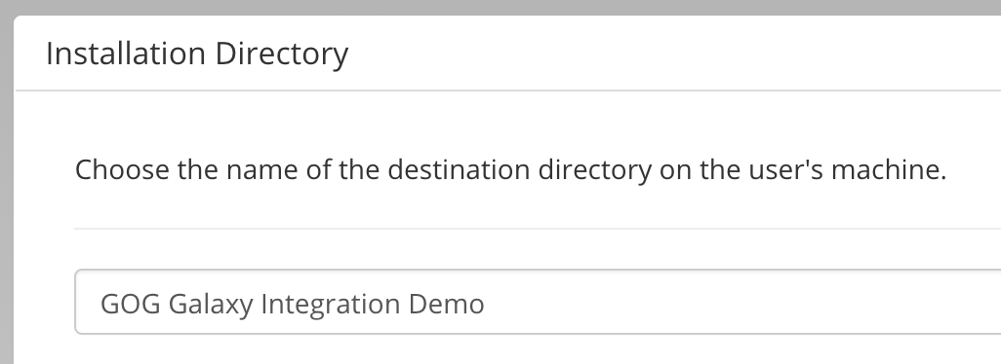Image resolution: width=1001 pixels, height=364 pixels.
Task: Click the words "destination directory" in the description
Action: pos(520,170)
